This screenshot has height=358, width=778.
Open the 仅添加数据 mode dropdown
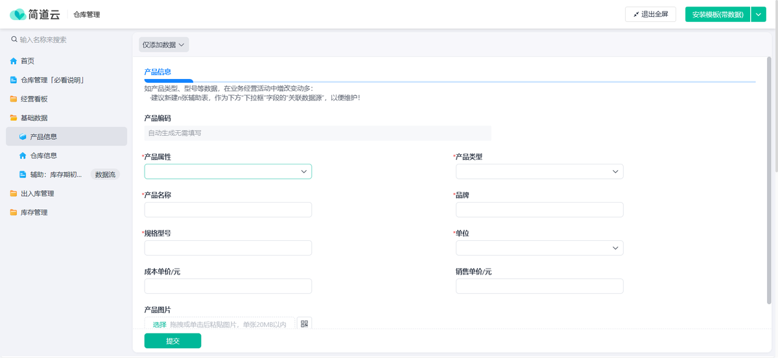point(163,45)
